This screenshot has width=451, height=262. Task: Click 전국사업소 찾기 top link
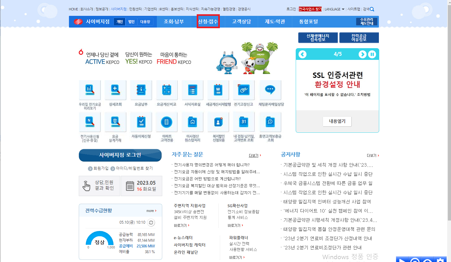coord(310,9)
